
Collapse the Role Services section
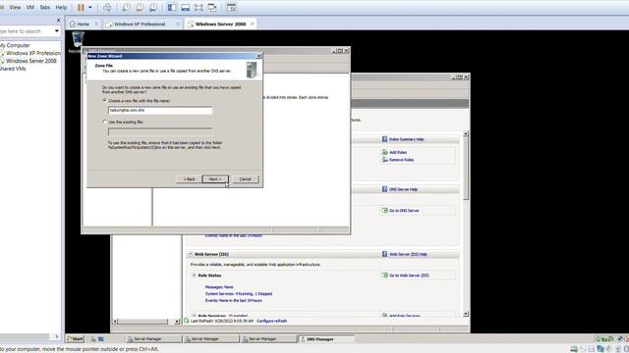(195, 316)
